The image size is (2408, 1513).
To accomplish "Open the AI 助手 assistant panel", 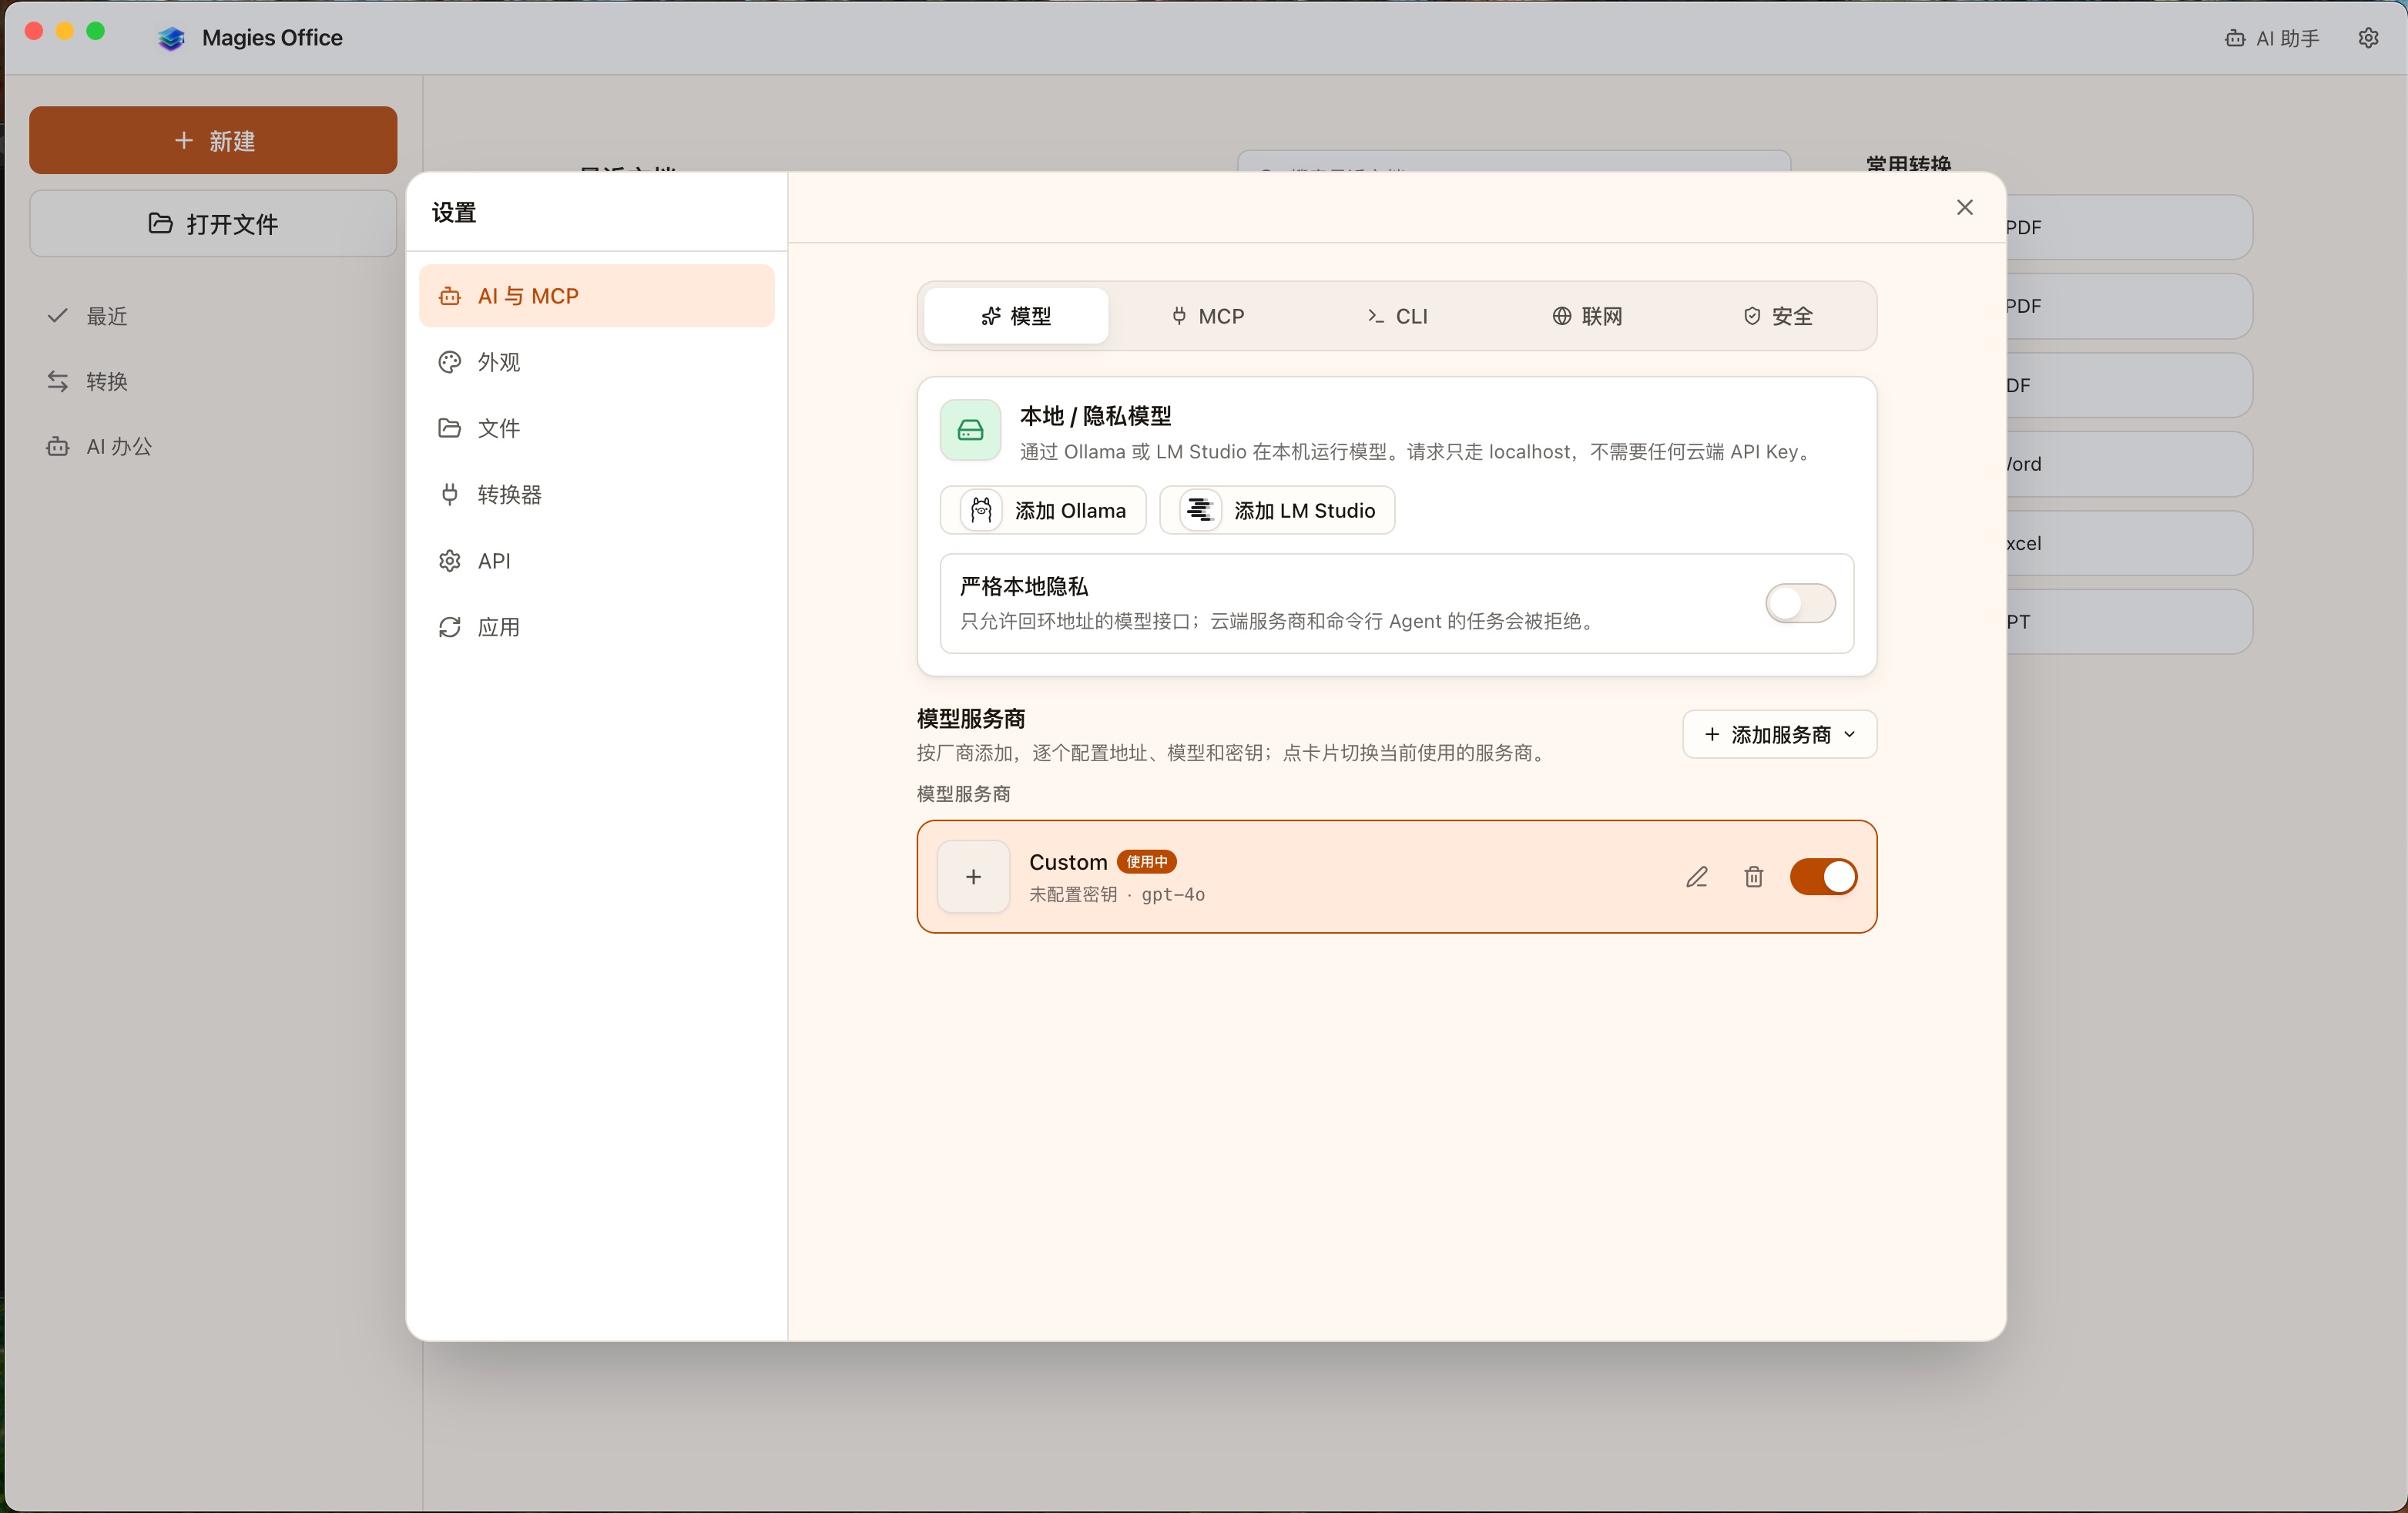I will tap(2272, 38).
